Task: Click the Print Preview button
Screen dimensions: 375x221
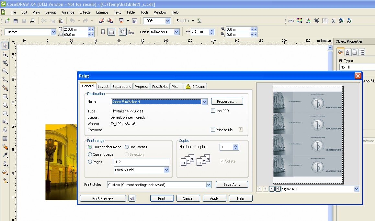Action: click(x=103, y=198)
